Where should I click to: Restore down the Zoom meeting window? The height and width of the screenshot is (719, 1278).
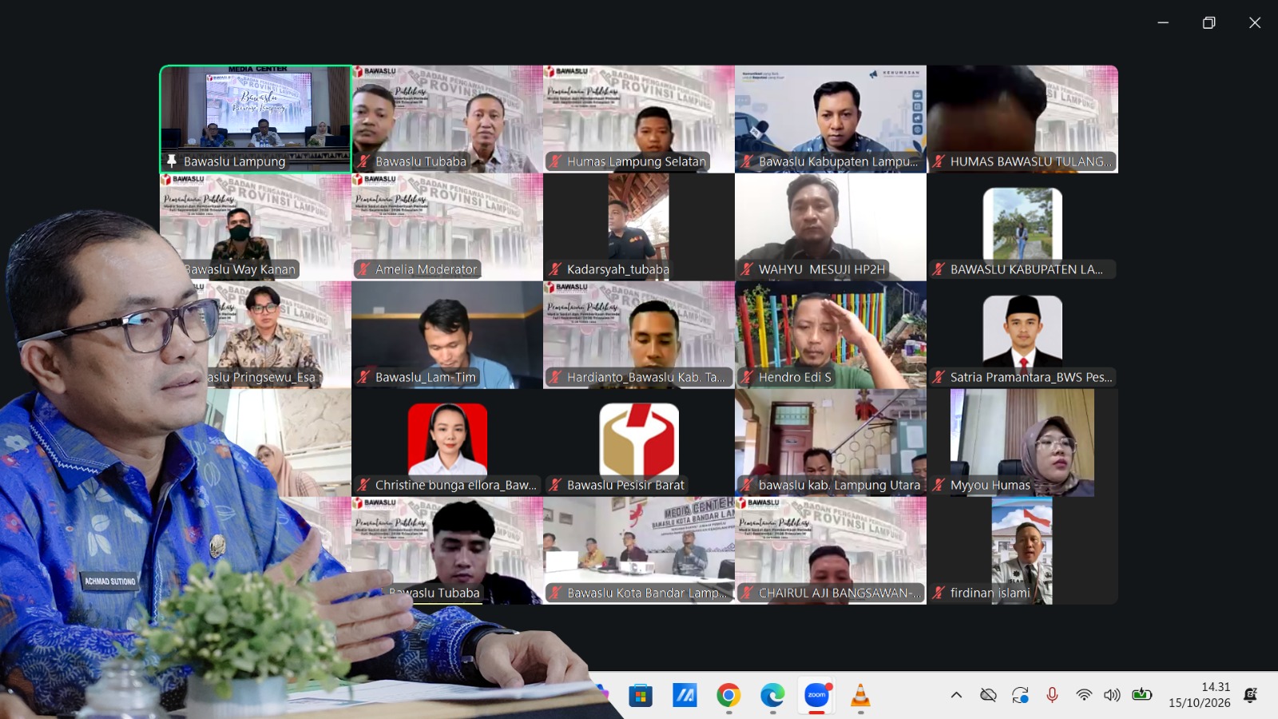[x=1209, y=22]
